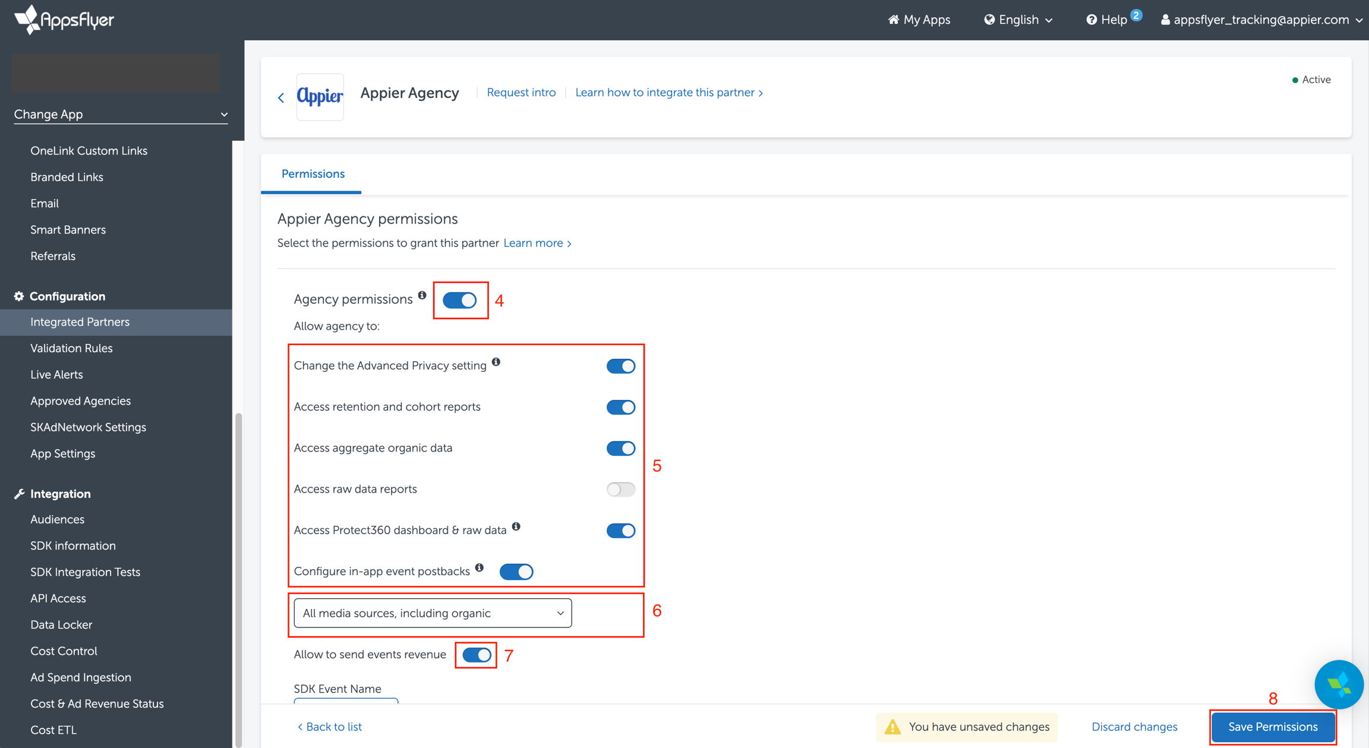1369x748 pixels.
Task: Click the Help question mark icon
Action: [x=1091, y=20]
